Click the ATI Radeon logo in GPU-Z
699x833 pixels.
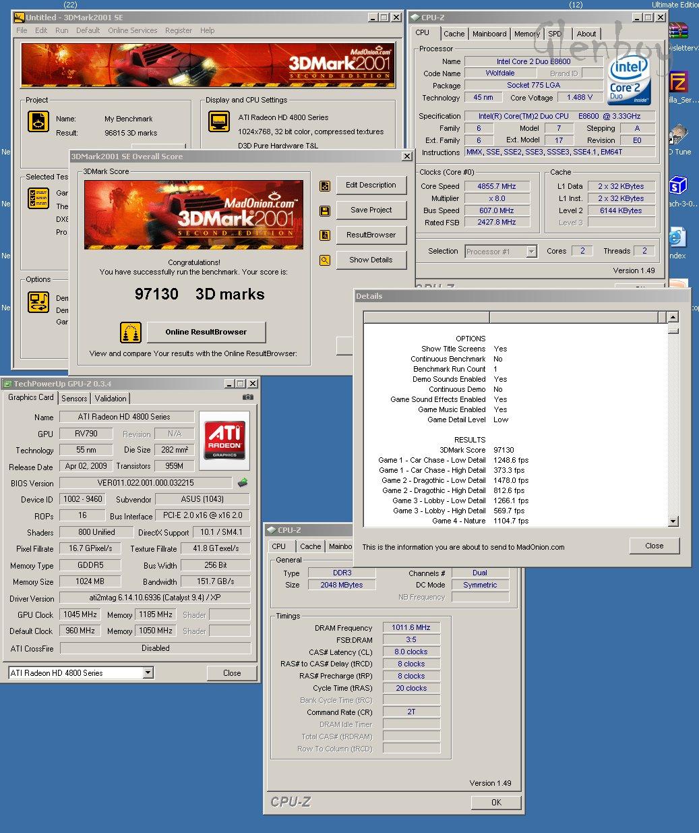click(225, 441)
